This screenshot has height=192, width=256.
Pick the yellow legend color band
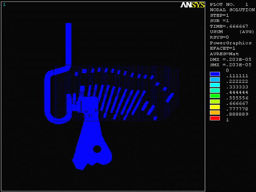click(215, 107)
